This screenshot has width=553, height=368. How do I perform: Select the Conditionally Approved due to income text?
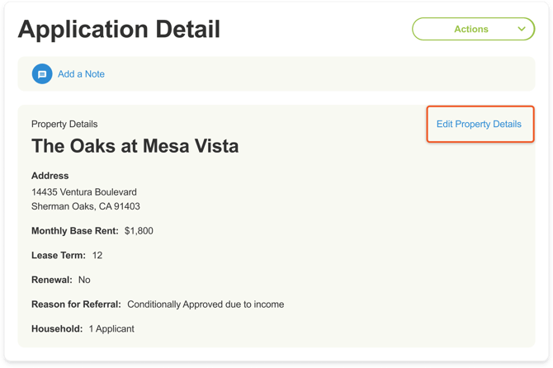pyautogui.click(x=206, y=304)
